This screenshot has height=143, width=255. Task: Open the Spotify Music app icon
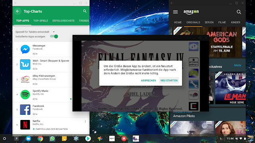(x=25, y=95)
